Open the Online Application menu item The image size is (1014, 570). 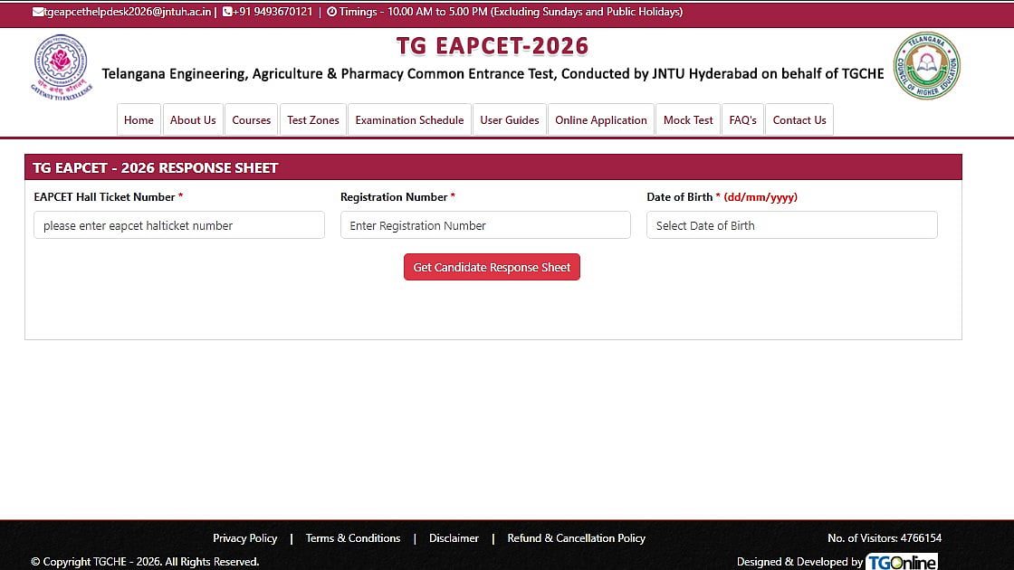pyautogui.click(x=601, y=120)
